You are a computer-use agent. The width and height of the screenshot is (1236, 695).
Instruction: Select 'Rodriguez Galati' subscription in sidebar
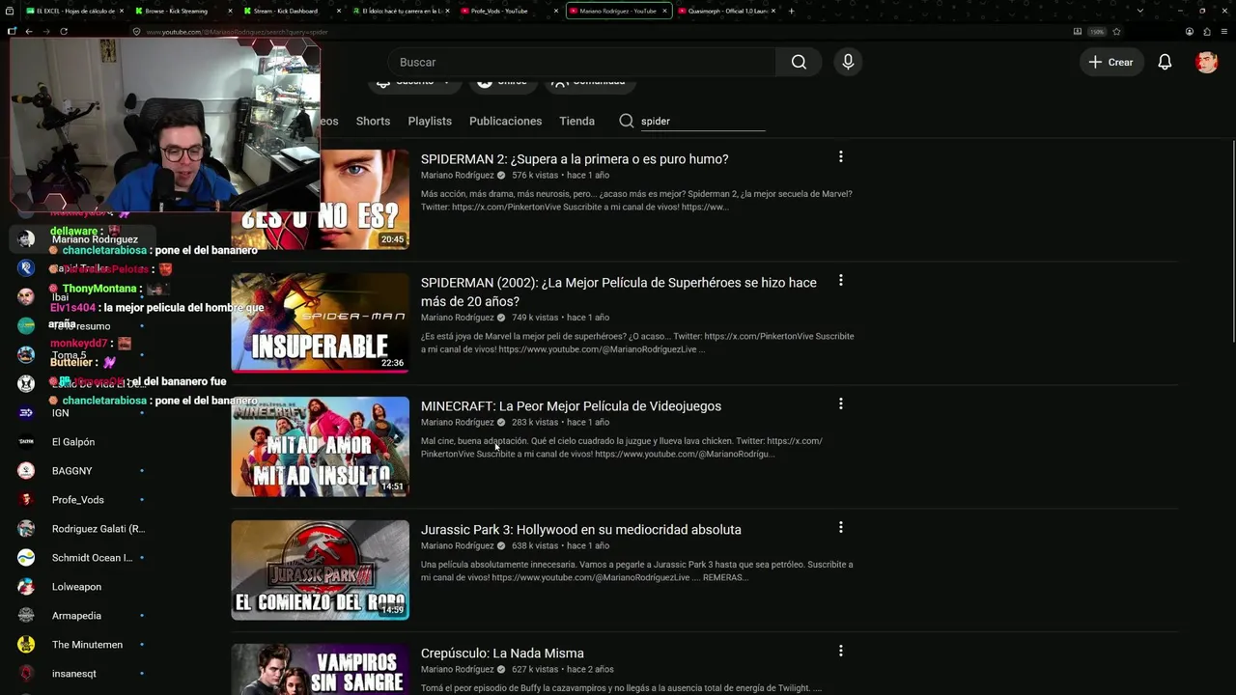(98, 529)
